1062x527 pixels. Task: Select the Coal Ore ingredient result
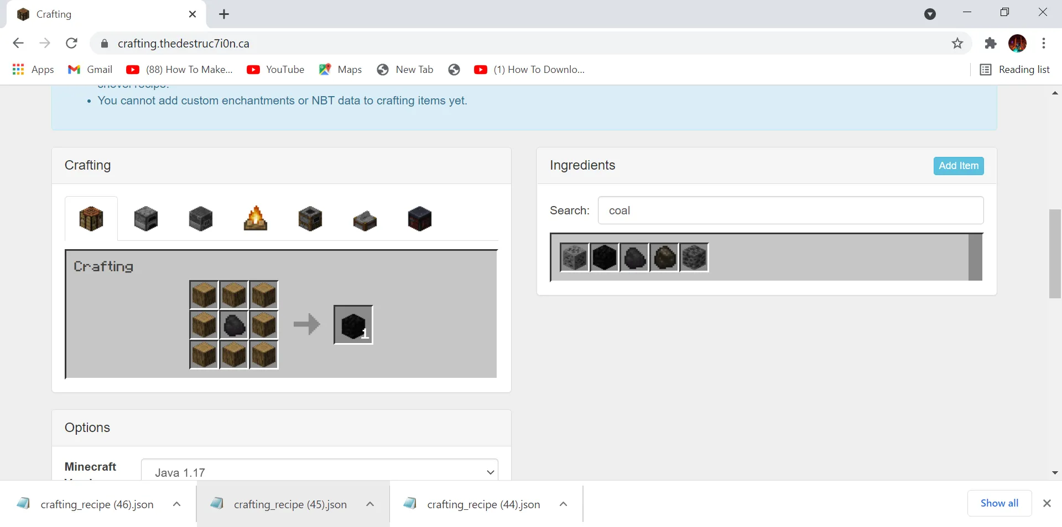575,257
